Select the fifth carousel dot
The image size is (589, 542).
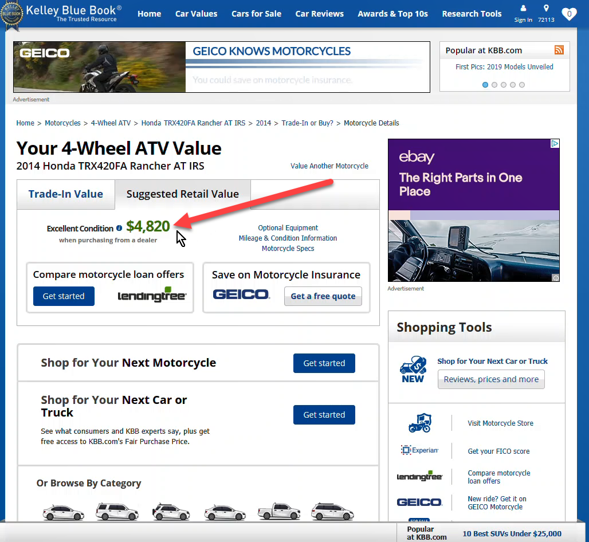pyautogui.click(x=522, y=85)
